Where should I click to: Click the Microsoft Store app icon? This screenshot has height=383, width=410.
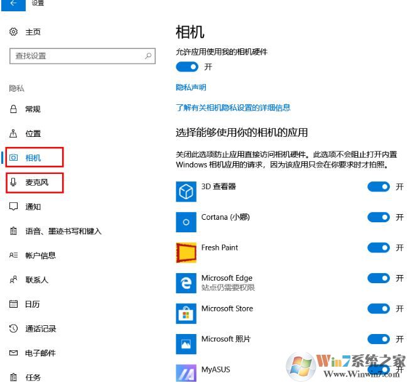point(186,313)
